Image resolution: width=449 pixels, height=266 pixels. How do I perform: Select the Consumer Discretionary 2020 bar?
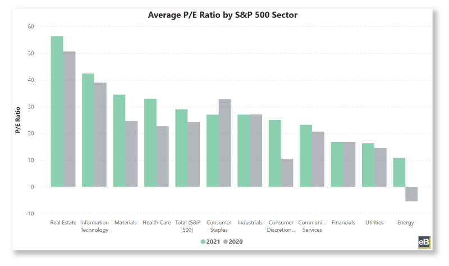point(287,173)
